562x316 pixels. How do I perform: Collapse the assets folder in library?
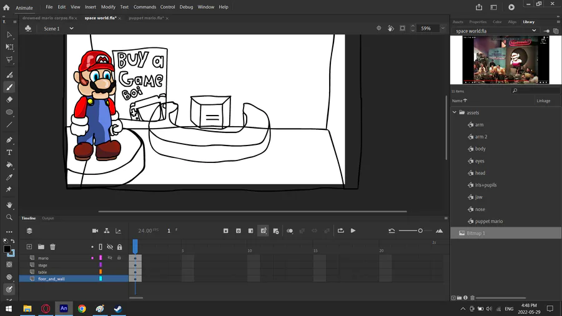point(455,112)
